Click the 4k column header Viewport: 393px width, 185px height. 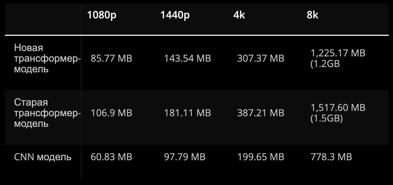click(239, 15)
